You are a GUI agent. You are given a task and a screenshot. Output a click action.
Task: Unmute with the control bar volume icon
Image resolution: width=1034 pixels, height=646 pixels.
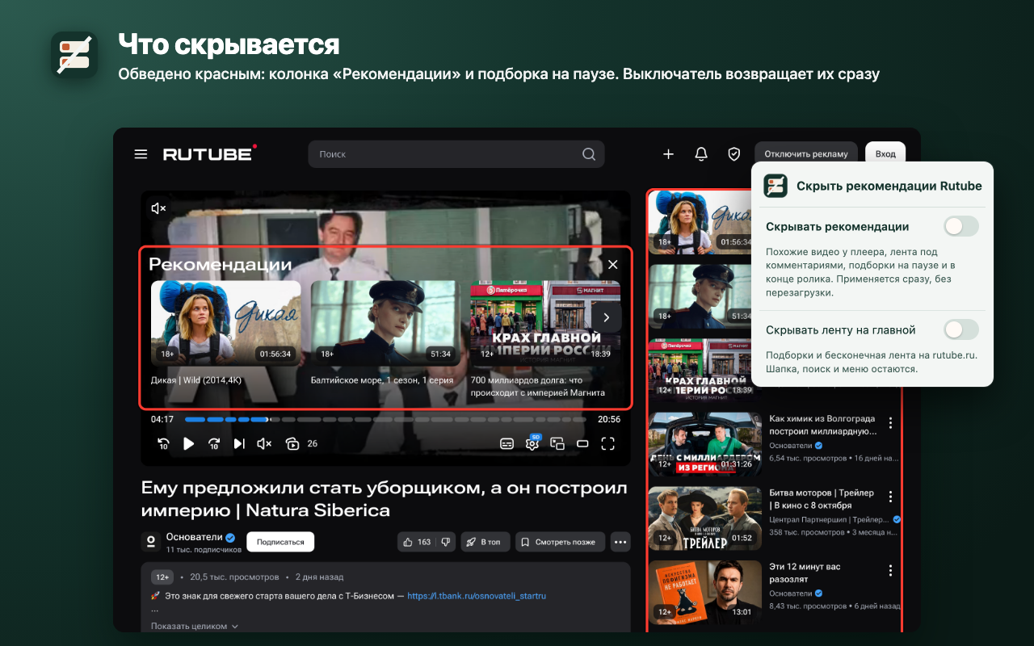coord(264,443)
